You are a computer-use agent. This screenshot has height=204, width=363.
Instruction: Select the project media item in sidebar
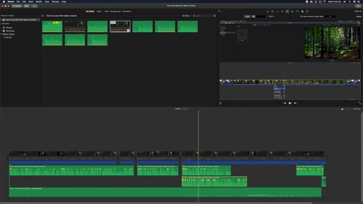(x=20, y=20)
